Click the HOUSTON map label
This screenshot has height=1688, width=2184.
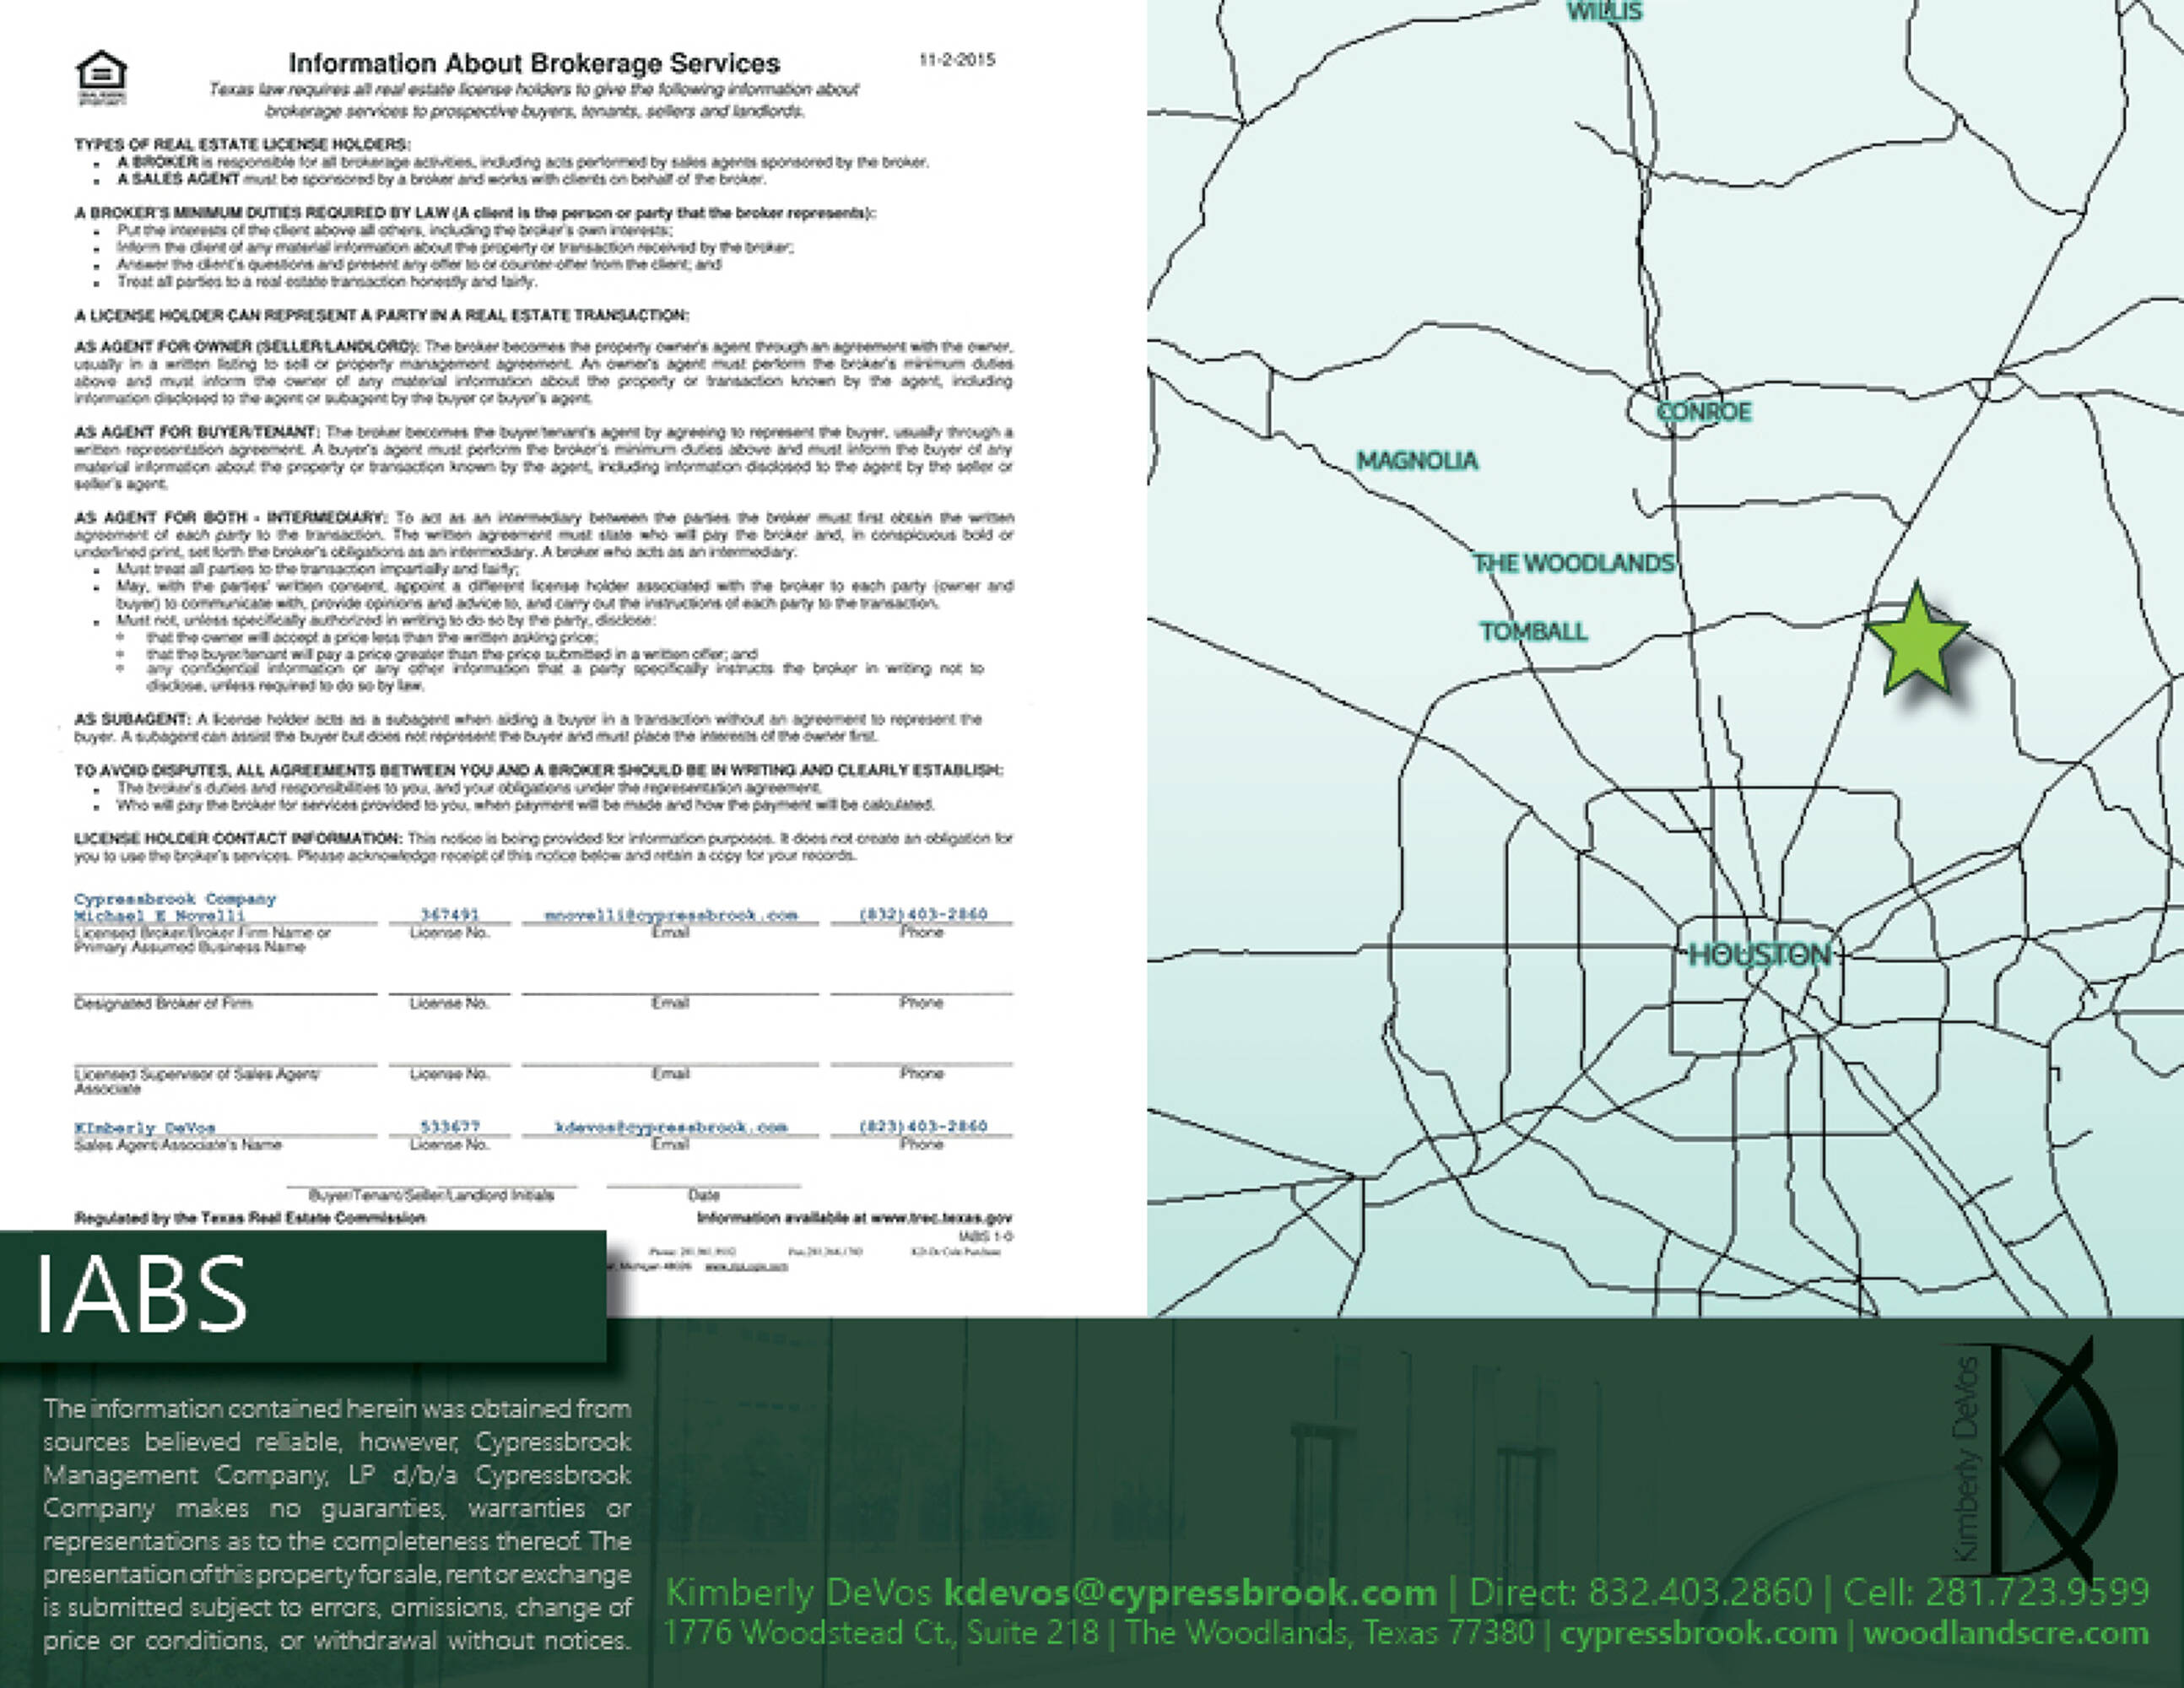pos(1760,955)
